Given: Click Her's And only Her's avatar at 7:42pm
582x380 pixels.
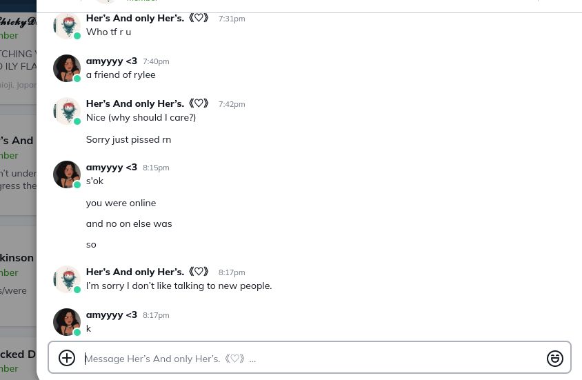Looking at the screenshot, I should pos(67,111).
